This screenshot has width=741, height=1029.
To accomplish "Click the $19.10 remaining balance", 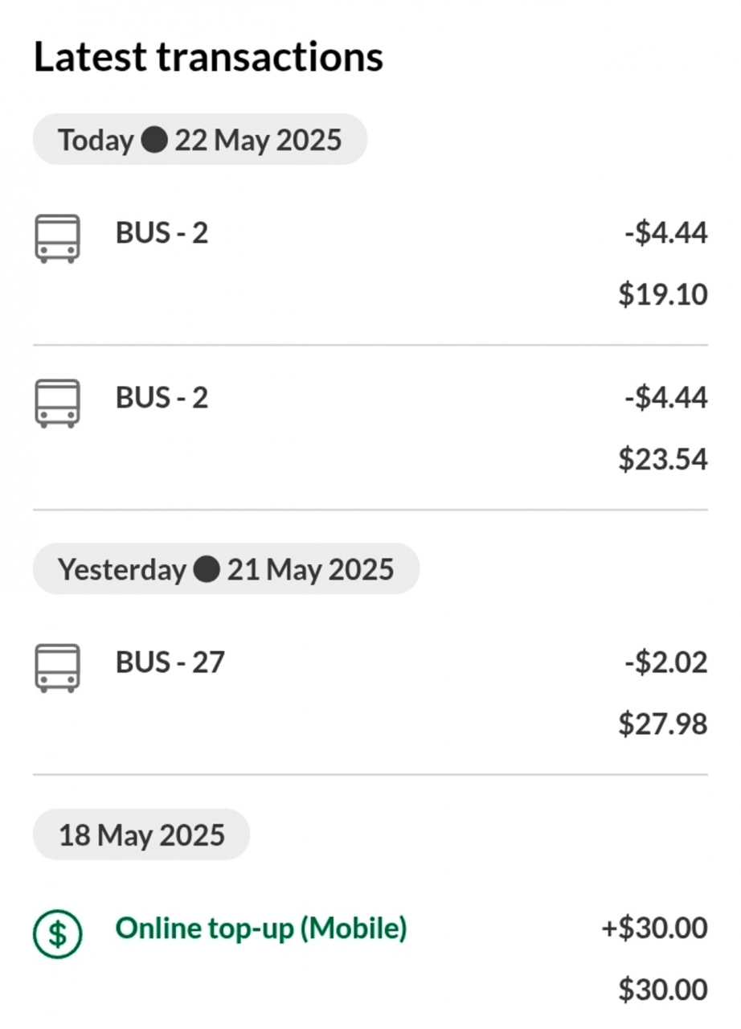I will click(663, 294).
